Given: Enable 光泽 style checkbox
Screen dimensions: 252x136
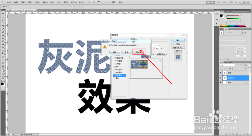Looking at the screenshot, I should point(114,67).
